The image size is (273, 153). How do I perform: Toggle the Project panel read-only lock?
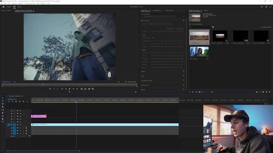pyautogui.click(x=189, y=92)
